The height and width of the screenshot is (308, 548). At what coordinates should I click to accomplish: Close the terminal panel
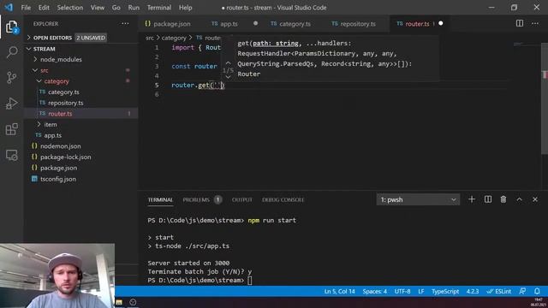tap(535, 199)
